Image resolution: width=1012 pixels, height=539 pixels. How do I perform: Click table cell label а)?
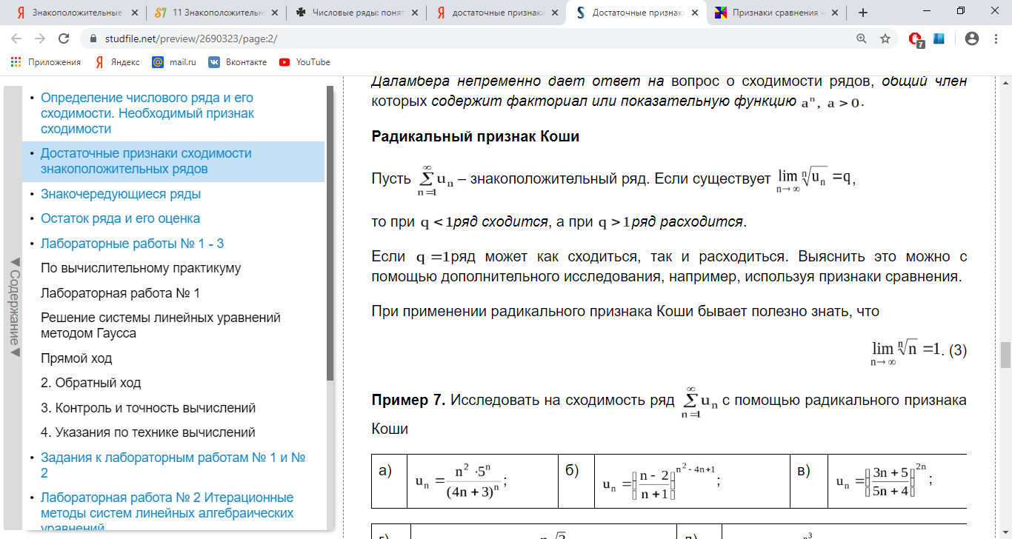point(385,471)
